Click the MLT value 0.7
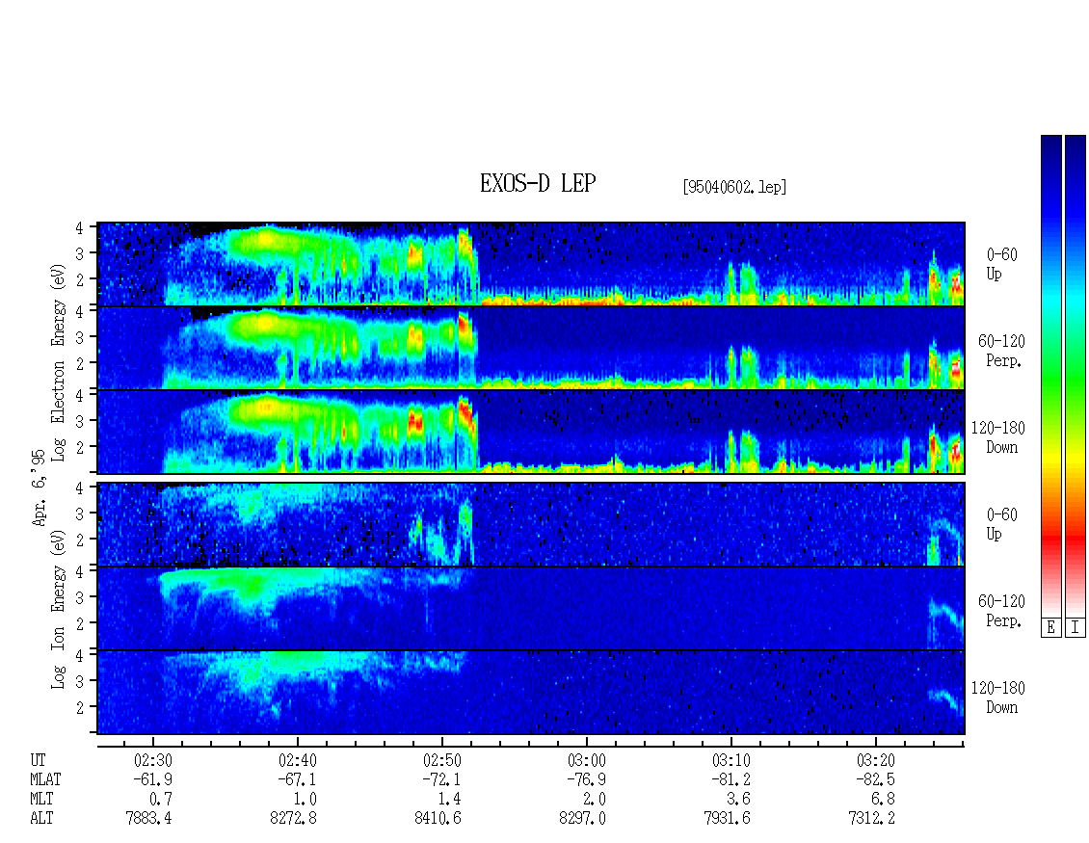This screenshot has width=1089, height=843. pyautogui.click(x=160, y=800)
